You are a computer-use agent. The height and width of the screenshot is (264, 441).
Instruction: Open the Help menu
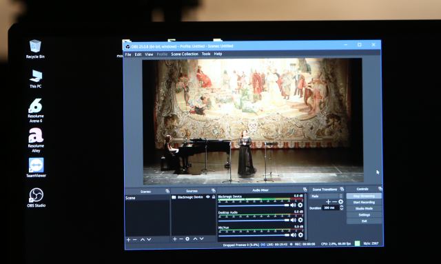(218, 54)
